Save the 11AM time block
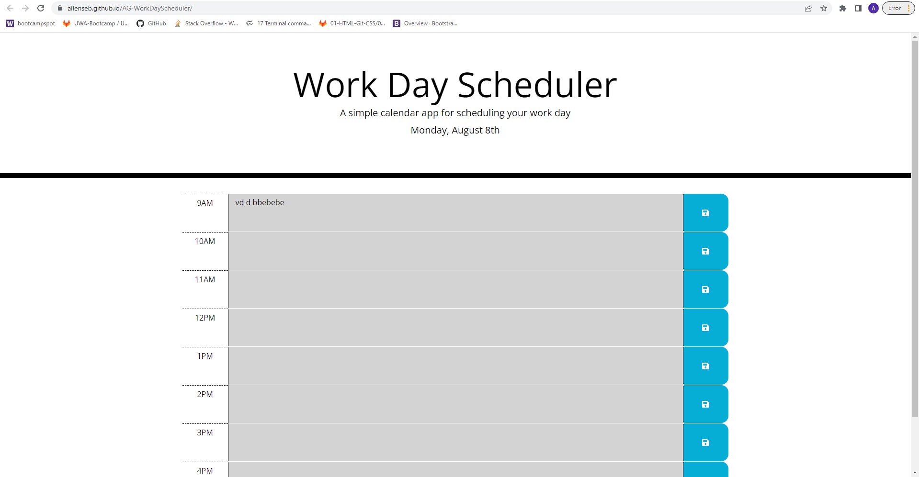This screenshot has width=919, height=477. [704, 289]
